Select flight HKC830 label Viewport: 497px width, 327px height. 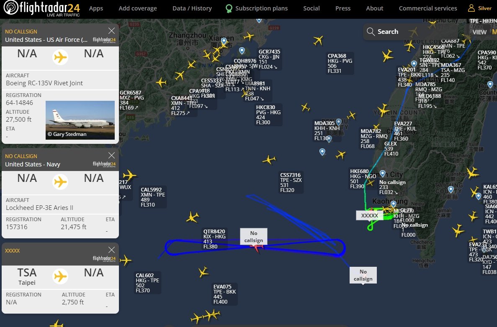pyautogui.click(x=268, y=115)
